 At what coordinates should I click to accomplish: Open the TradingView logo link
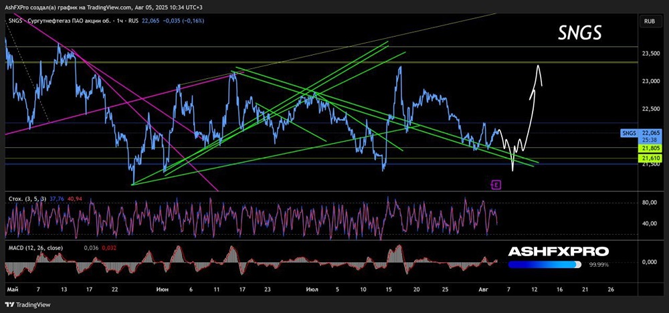27,304
